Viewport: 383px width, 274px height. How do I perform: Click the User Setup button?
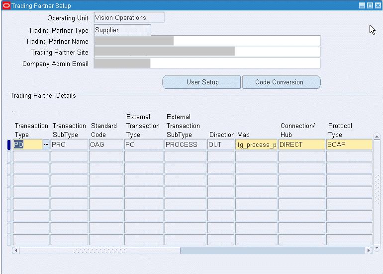point(201,82)
